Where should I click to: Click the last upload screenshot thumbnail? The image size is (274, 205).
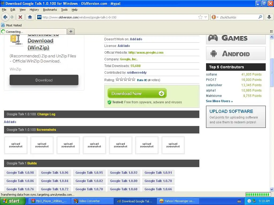click(x=173, y=145)
